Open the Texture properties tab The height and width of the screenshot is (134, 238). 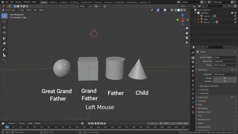tap(193, 112)
